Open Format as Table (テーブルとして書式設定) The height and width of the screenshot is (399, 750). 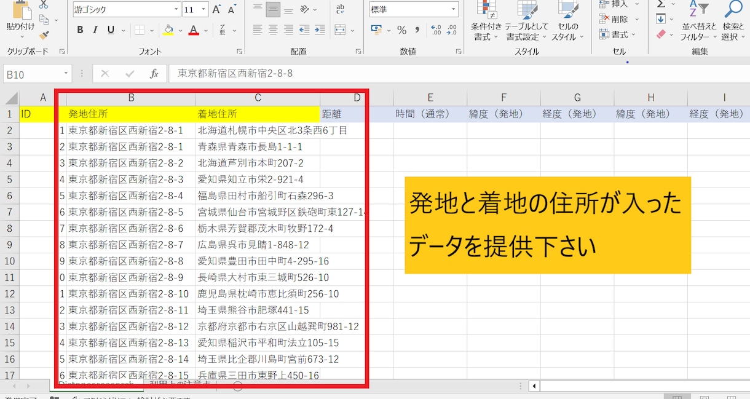click(526, 21)
